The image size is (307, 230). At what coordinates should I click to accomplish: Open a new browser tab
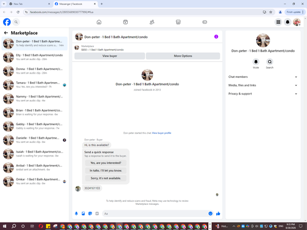click(x=101, y=4)
